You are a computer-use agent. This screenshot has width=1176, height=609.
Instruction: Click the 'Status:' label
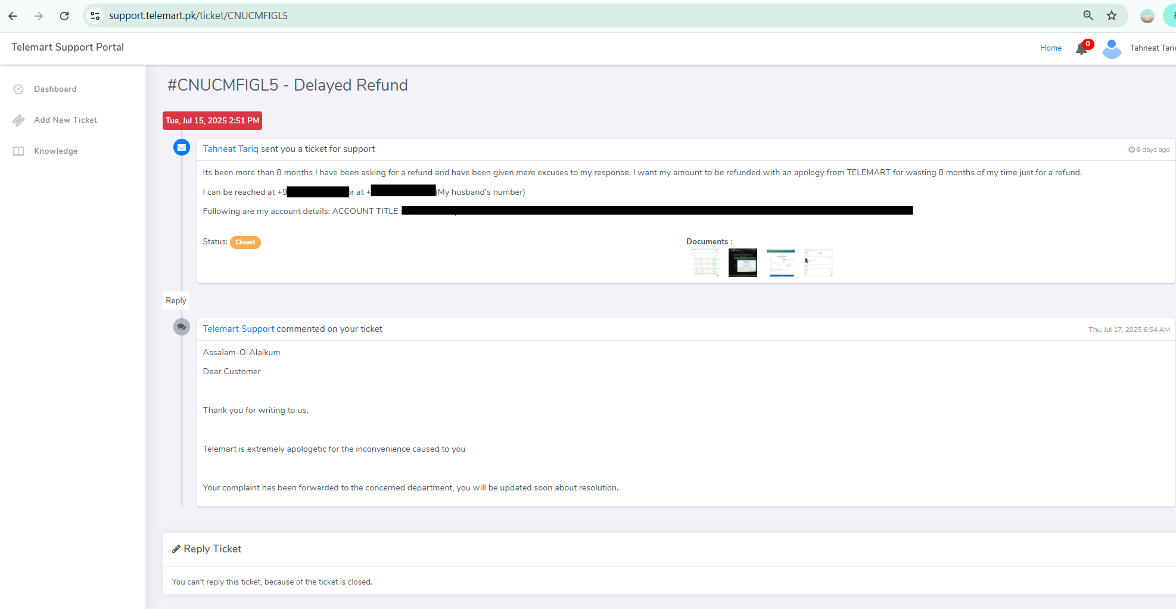tap(215, 241)
